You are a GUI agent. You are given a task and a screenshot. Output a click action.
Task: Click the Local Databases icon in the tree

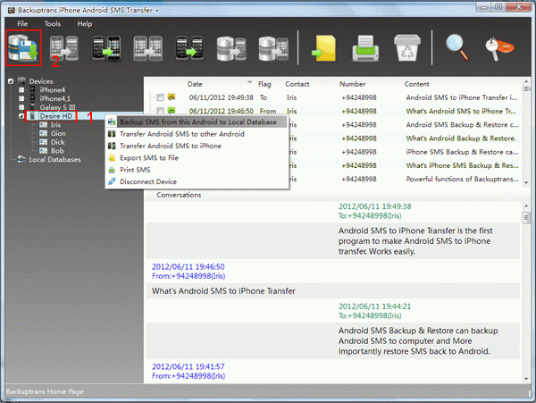tap(21, 159)
